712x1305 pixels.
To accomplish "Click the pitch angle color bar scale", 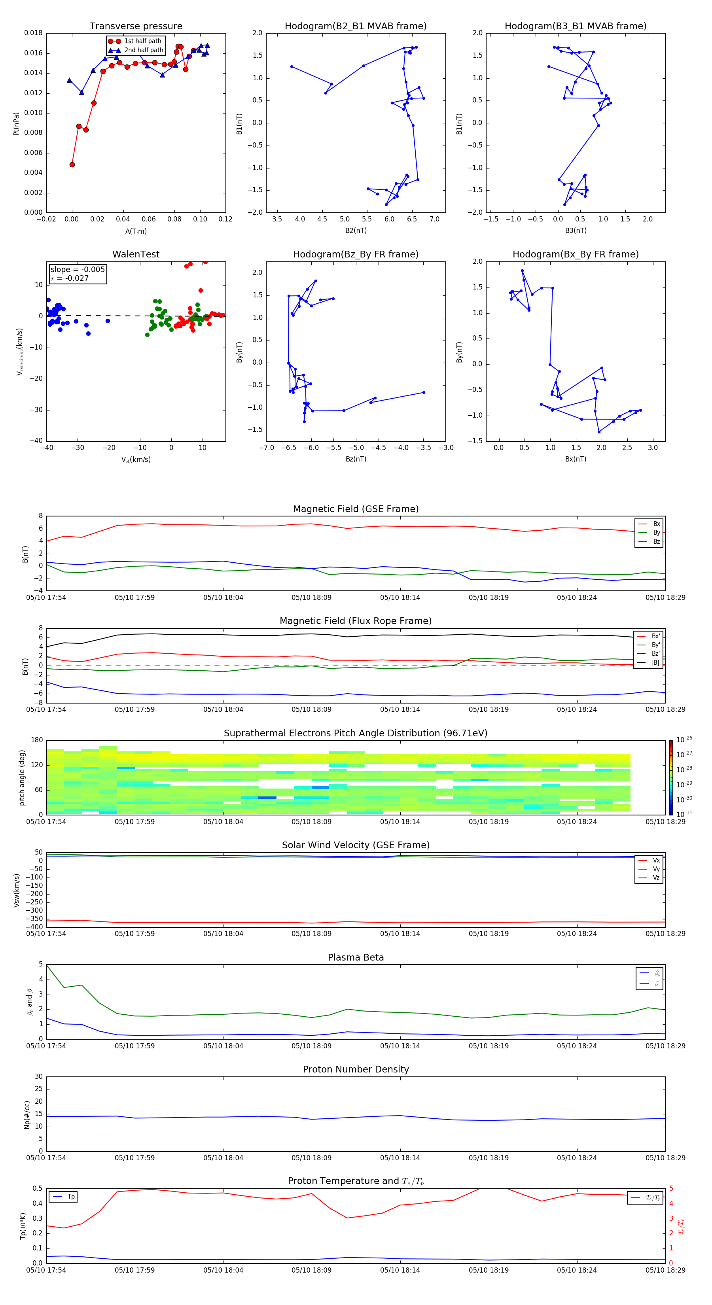I will [671, 777].
